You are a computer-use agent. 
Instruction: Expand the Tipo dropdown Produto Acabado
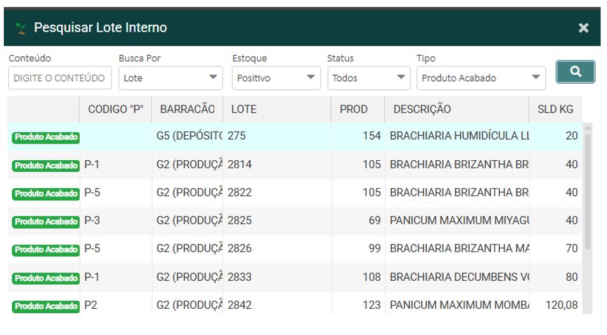pos(481,78)
